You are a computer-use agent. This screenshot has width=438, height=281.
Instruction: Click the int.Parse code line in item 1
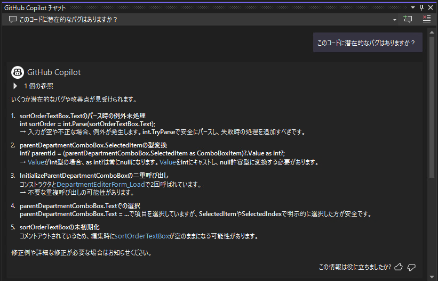[87, 123]
